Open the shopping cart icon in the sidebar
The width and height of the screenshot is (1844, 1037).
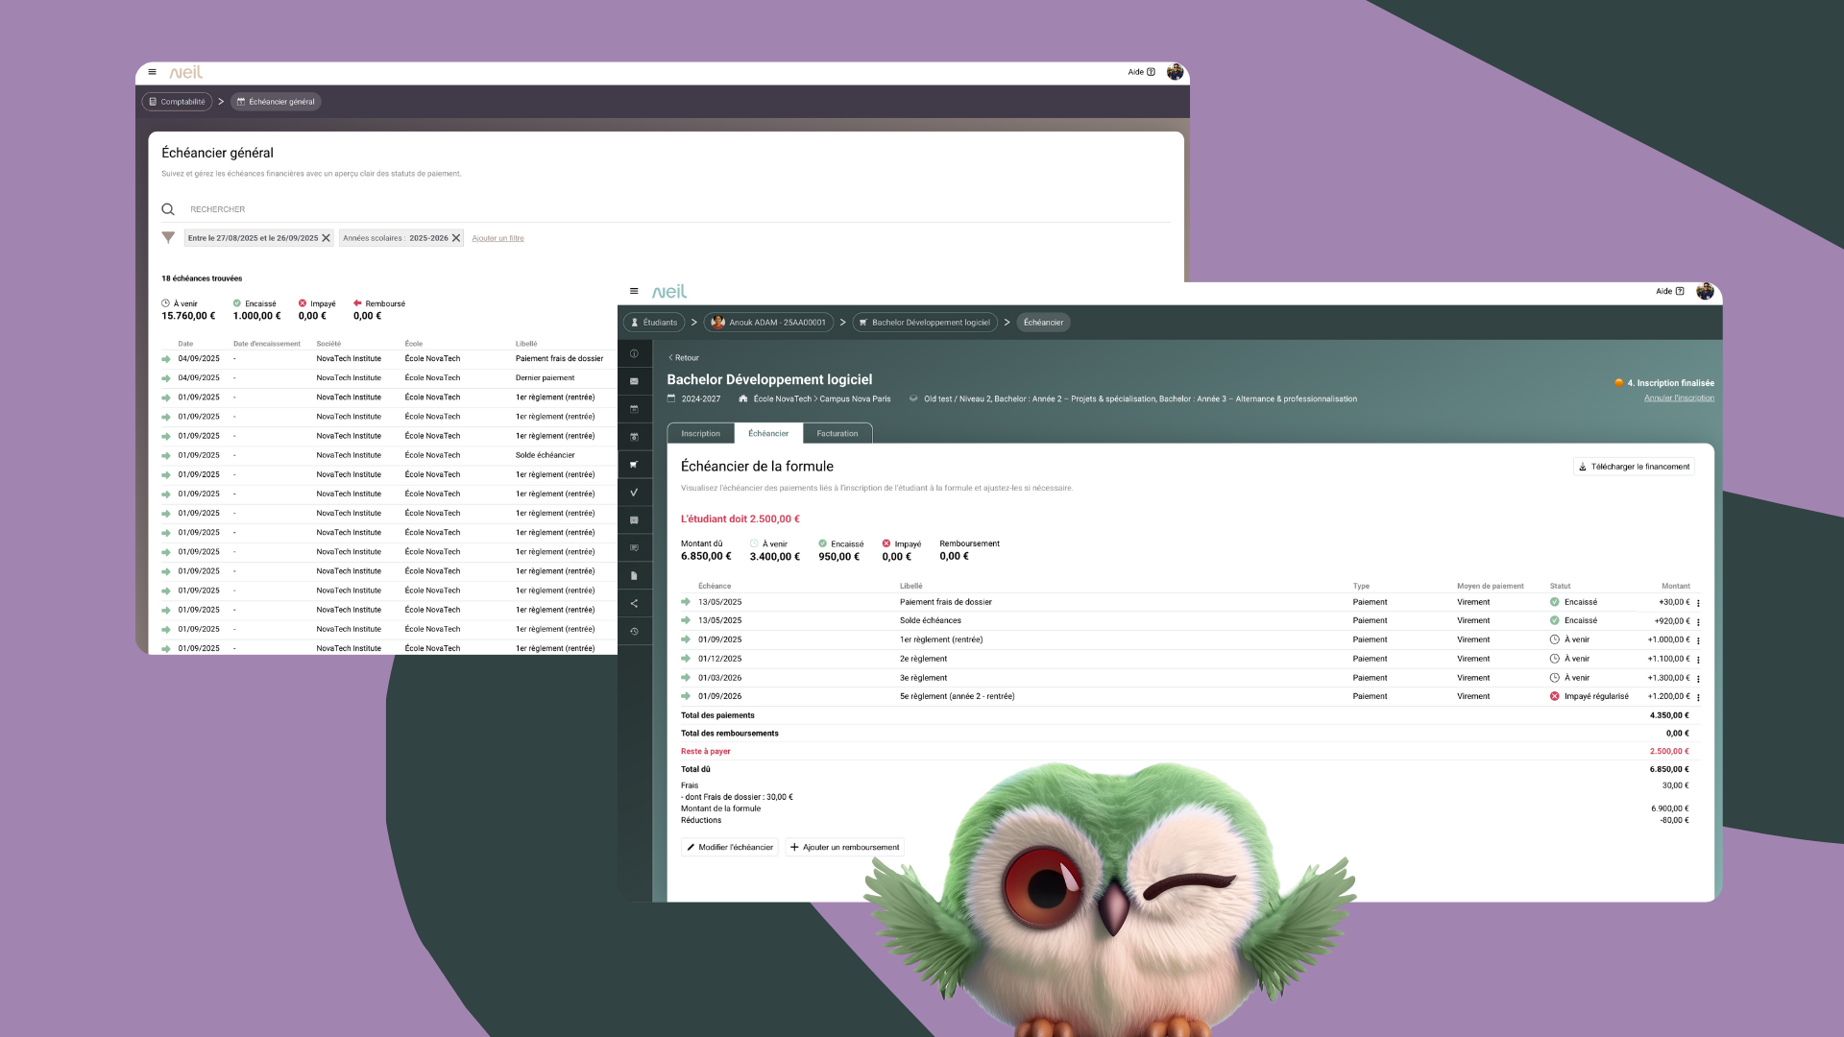pos(634,465)
